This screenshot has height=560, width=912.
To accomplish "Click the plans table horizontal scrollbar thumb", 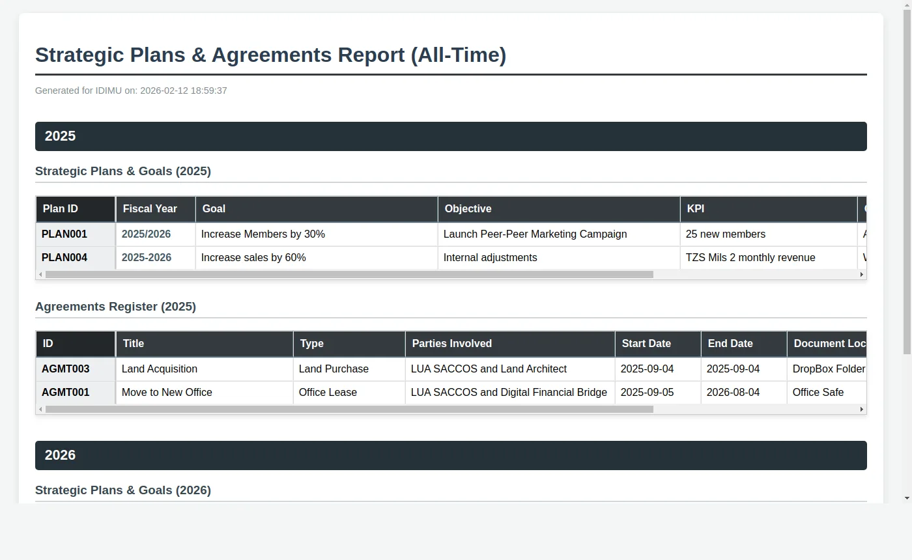I will pyautogui.click(x=349, y=275).
